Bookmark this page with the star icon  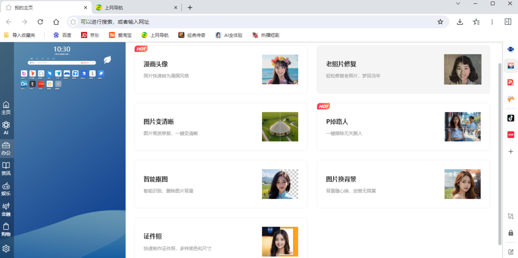pyautogui.click(x=440, y=22)
